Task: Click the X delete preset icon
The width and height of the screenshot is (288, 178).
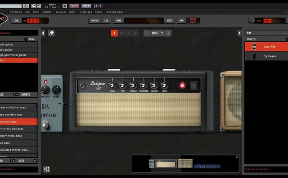Action: (35, 161)
